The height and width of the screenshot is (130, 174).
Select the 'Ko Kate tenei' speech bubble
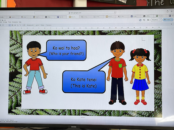tap(84, 82)
